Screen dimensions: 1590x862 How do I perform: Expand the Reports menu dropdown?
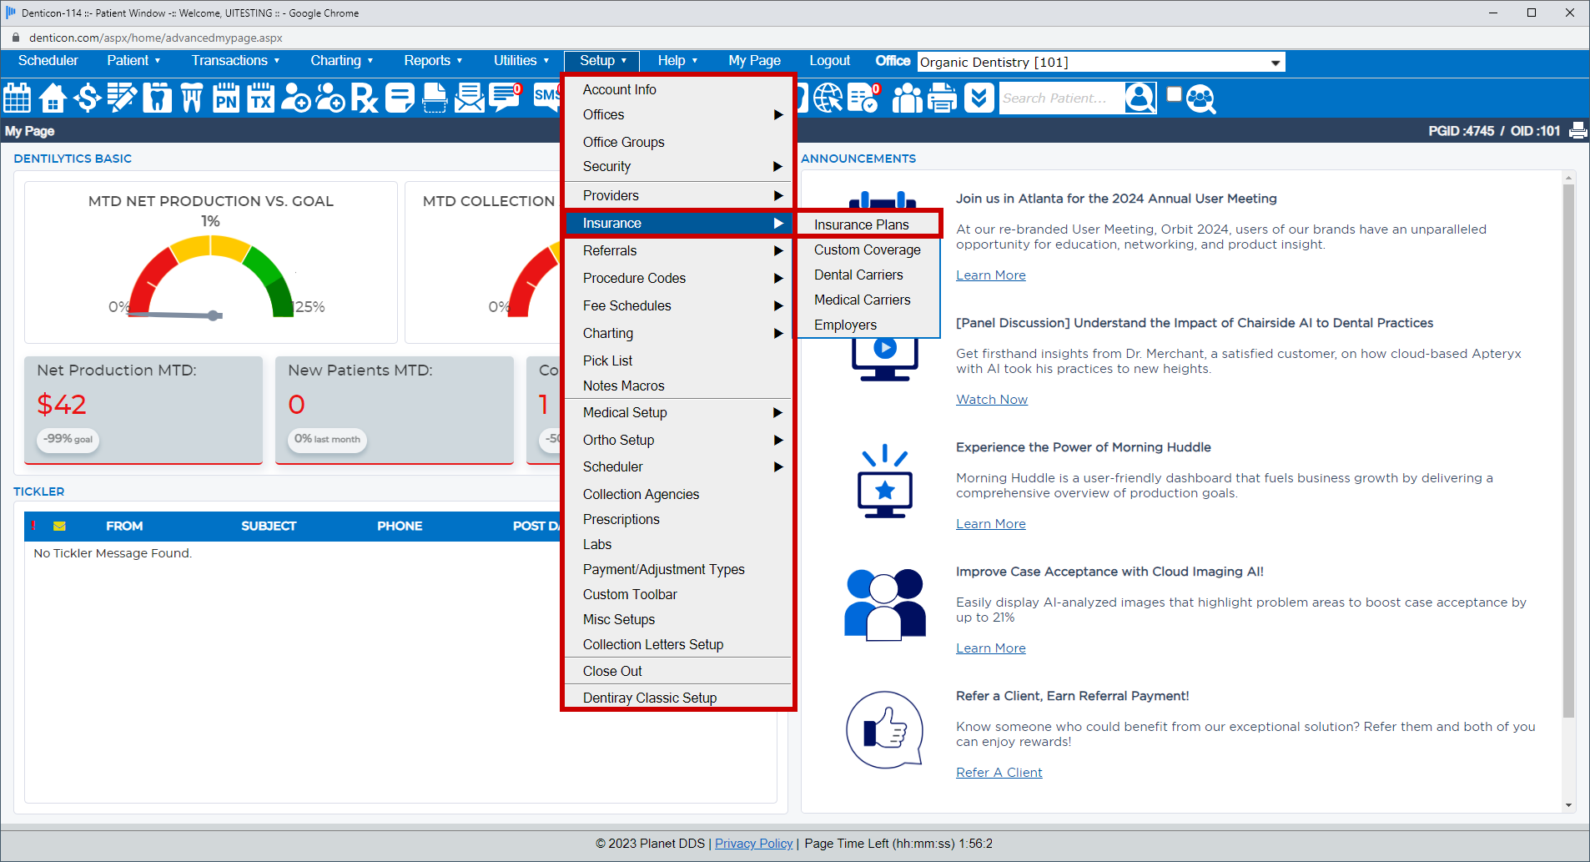433,60
